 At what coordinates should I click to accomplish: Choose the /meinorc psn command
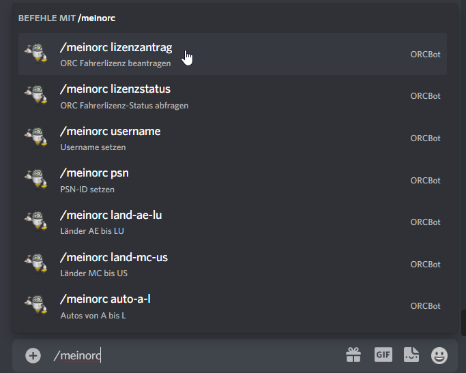tap(94, 173)
